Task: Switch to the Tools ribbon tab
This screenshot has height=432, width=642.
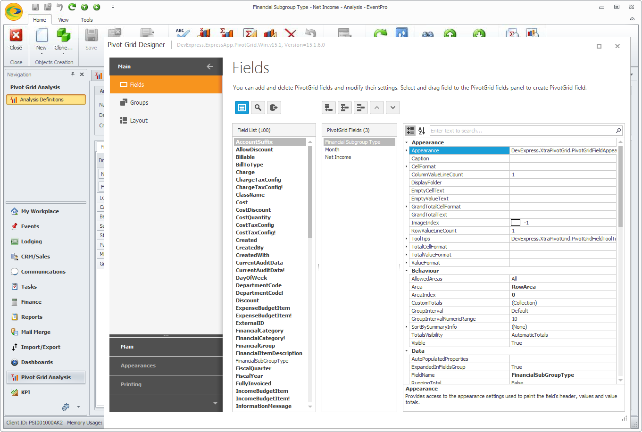Action: point(87,20)
